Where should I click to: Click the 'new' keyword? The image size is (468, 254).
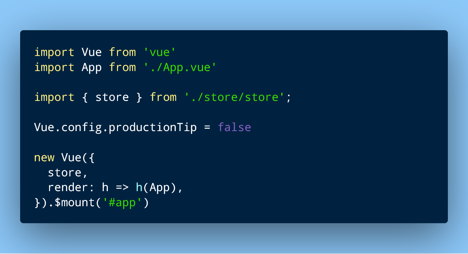(44, 158)
